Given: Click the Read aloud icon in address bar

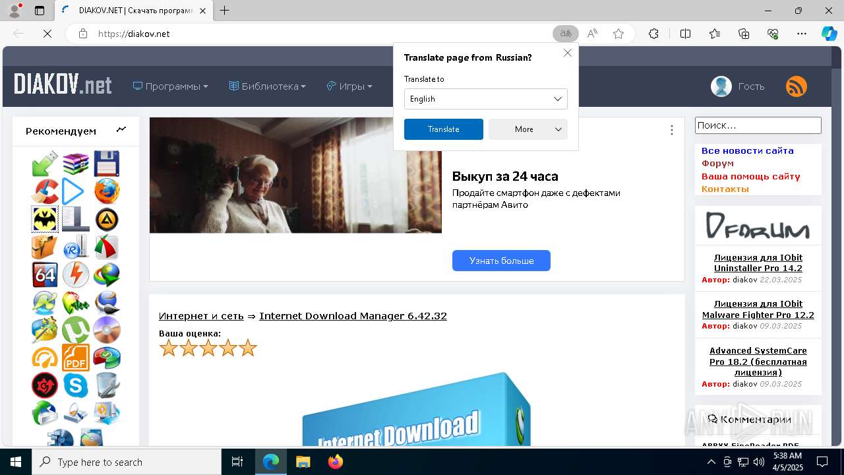Looking at the screenshot, I should pyautogui.click(x=592, y=34).
